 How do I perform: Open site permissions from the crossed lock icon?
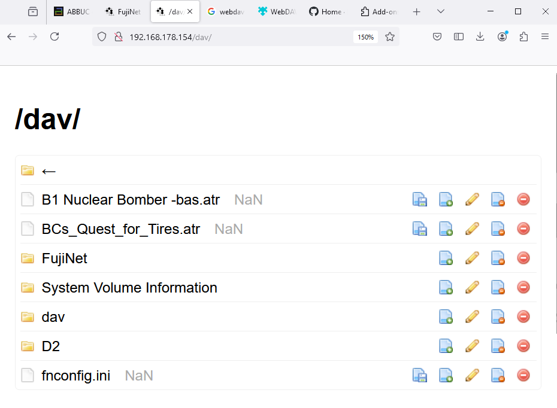118,36
